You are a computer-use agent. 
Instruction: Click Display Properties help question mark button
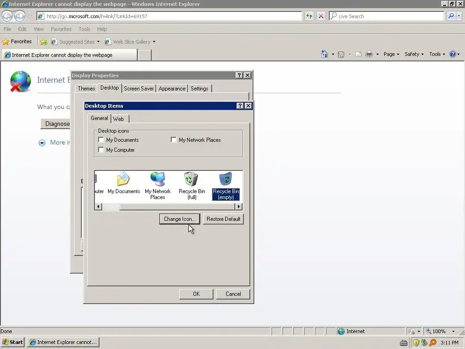point(239,75)
